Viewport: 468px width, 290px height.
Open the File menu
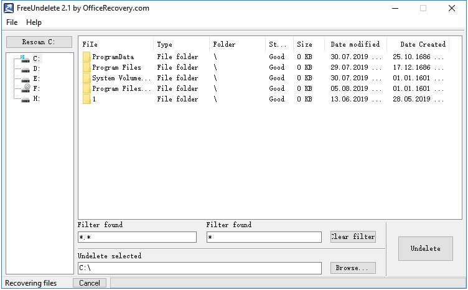tap(12, 22)
